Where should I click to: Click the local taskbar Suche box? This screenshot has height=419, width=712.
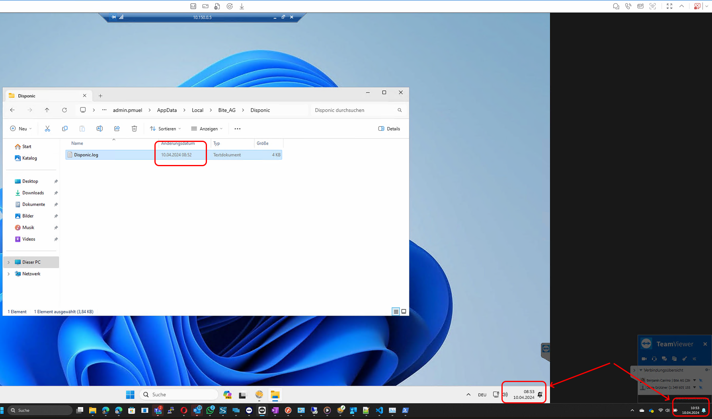[40, 410]
